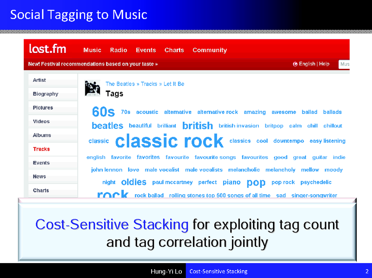The width and height of the screenshot is (372, 278).
Task: Click the last.fm logo
Action: click(47, 49)
